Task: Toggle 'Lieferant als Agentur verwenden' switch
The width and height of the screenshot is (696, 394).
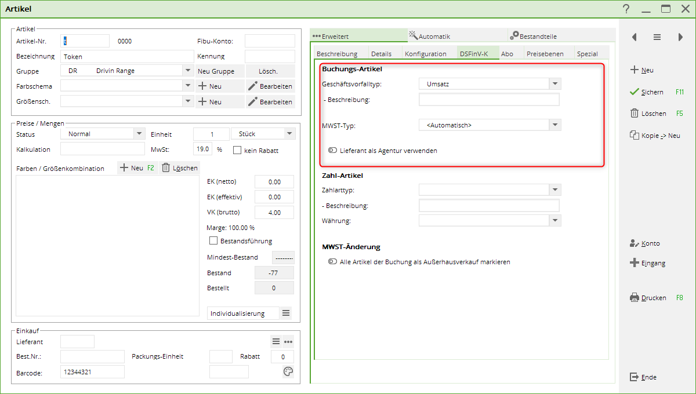Action: [332, 151]
